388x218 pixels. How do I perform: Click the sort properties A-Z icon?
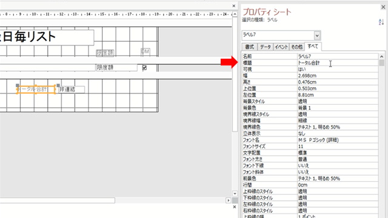pos(381,22)
